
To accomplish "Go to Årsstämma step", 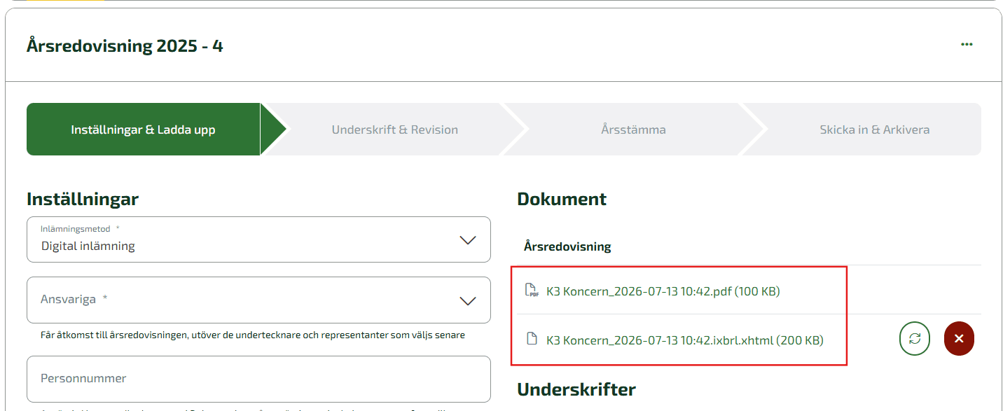I will (633, 130).
